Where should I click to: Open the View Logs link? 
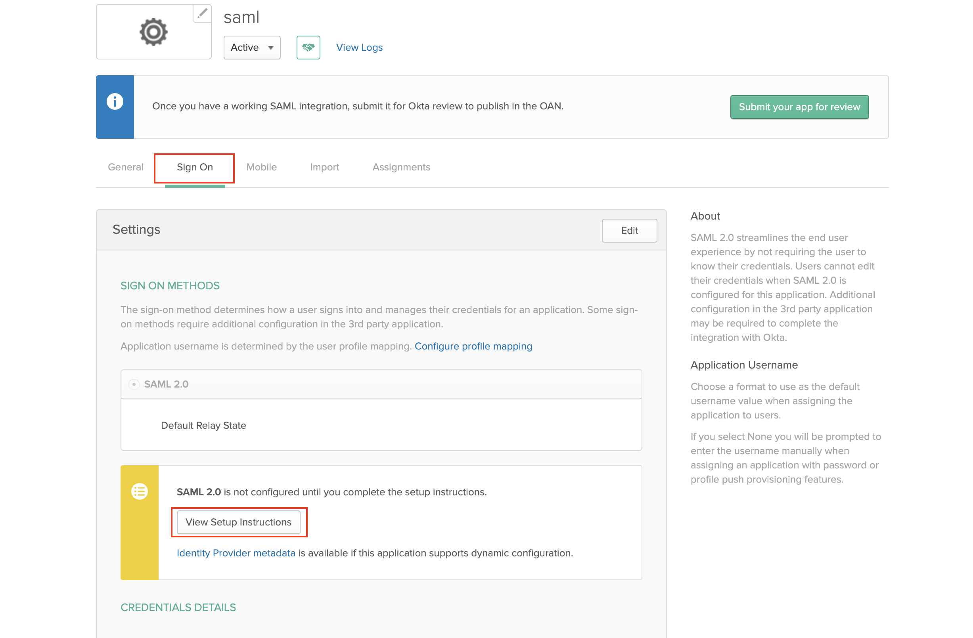(359, 48)
